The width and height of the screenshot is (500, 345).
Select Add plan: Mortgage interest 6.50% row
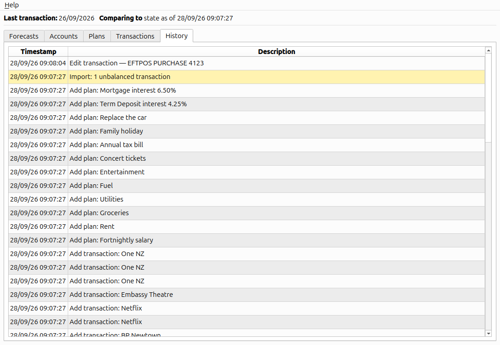pos(246,90)
